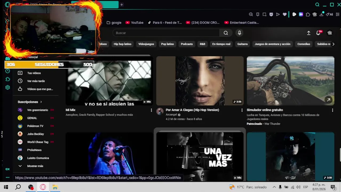The width and height of the screenshot is (341, 192).
Task: Open the Emberheart Castle bookmark
Action: [x=241, y=23]
